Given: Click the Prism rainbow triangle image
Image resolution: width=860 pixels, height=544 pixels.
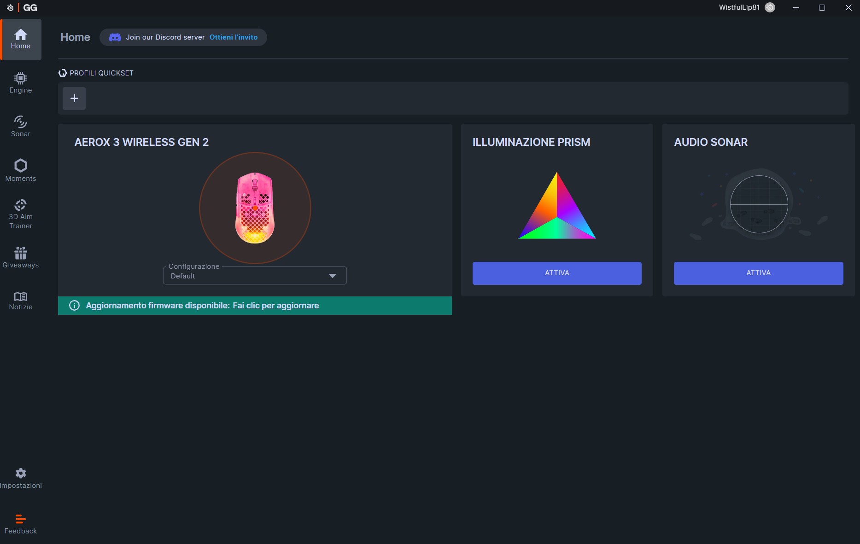Looking at the screenshot, I should [x=557, y=207].
